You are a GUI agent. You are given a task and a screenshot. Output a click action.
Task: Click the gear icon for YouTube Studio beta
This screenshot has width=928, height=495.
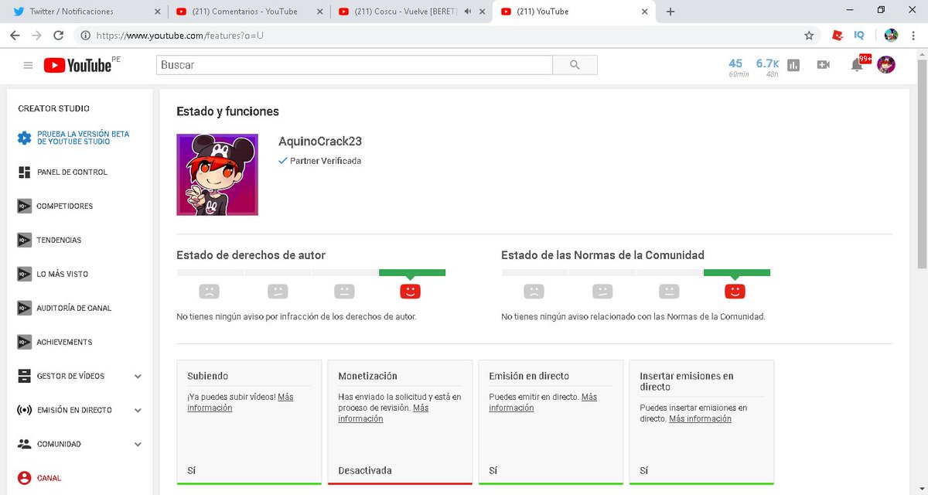tap(24, 138)
